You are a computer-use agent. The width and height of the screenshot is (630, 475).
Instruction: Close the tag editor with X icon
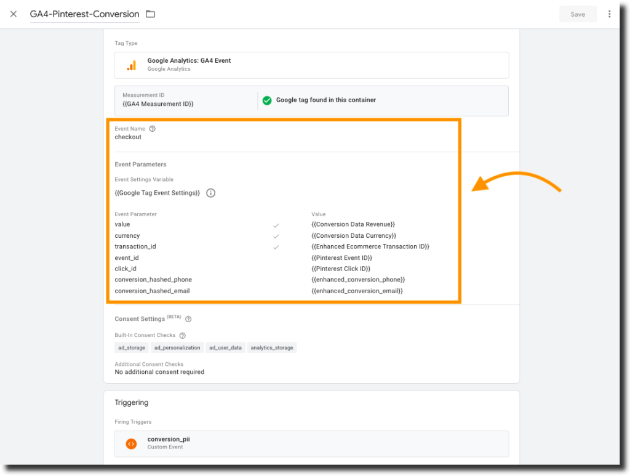pos(14,14)
